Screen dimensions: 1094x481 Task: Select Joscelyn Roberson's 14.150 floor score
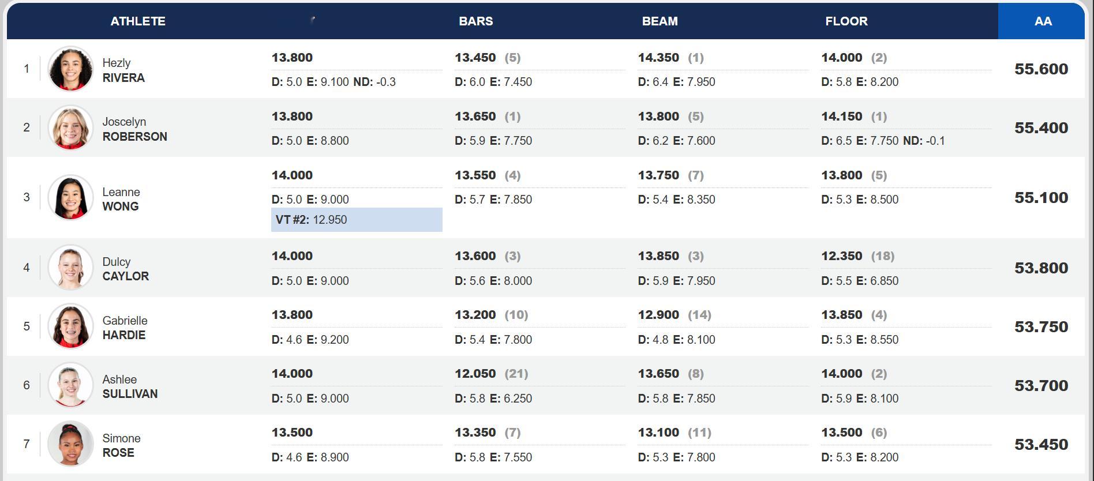click(842, 117)
